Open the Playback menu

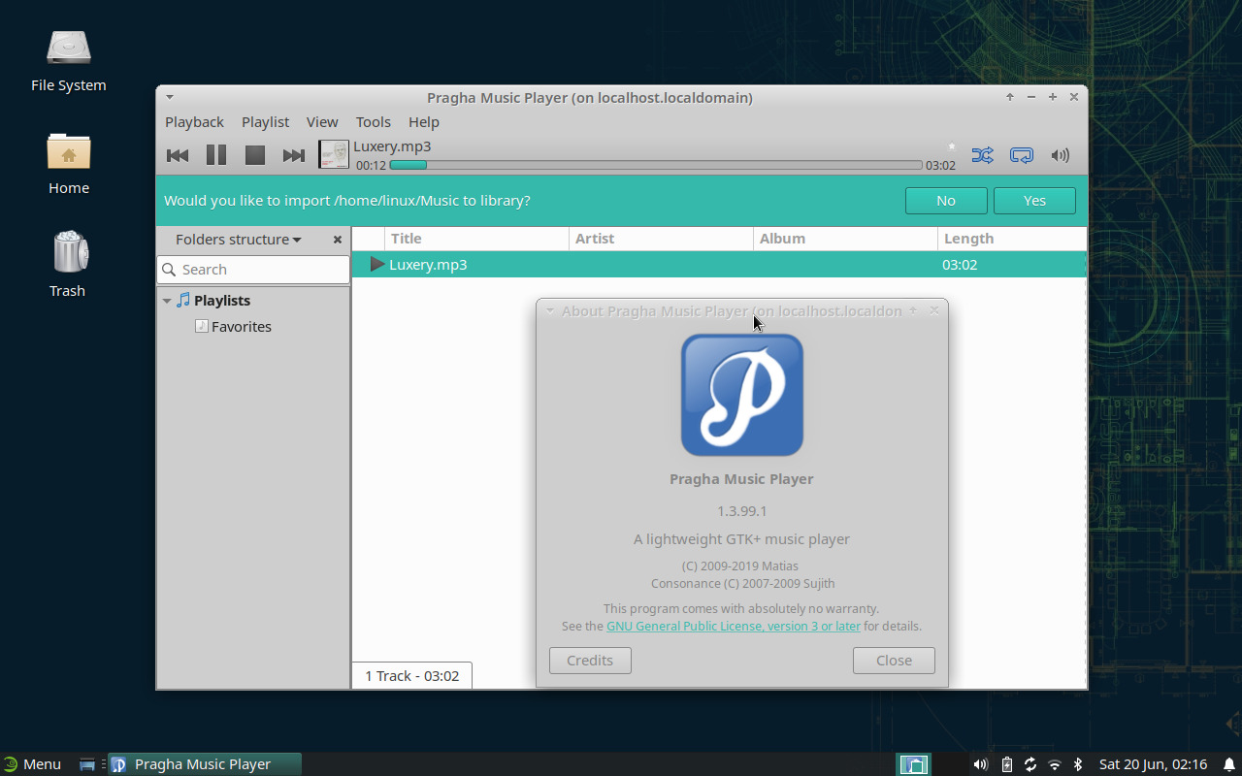click(x=194, y=122)
